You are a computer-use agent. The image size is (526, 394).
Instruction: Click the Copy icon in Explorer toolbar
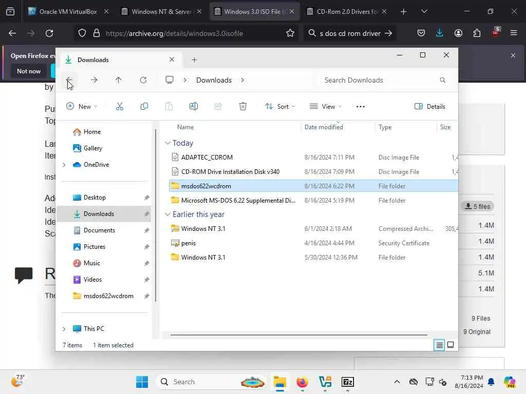point(144,107)
